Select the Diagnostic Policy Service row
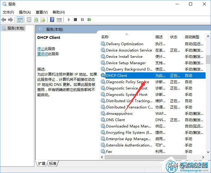 click(153, 82)
